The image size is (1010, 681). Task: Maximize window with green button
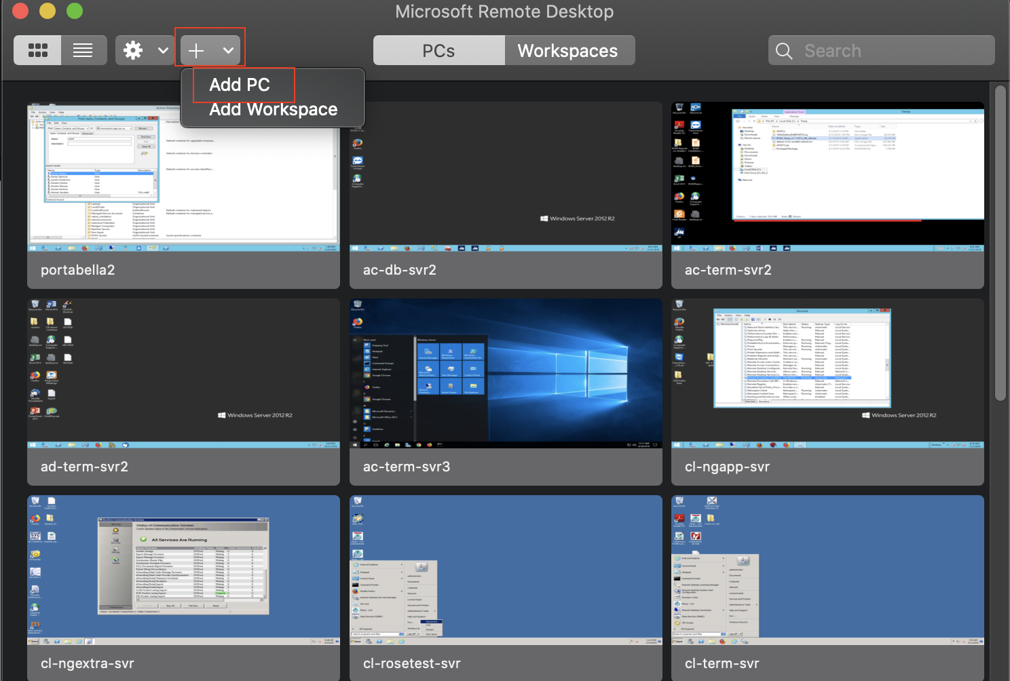click(75, 11)
